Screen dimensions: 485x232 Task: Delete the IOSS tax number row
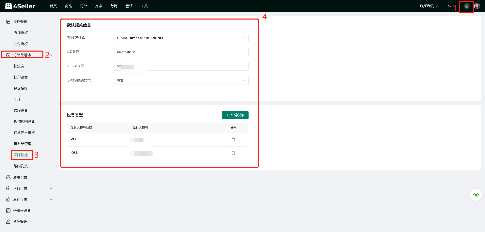click(x=233, y=153)
